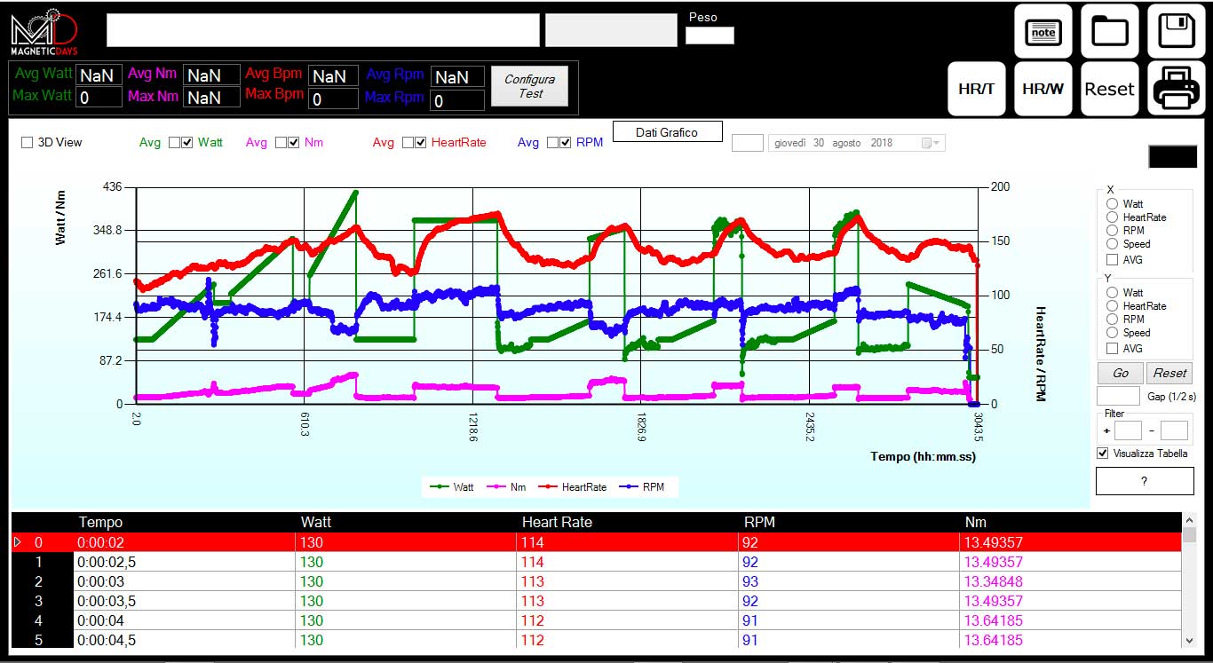This screenshot has width=1213, height=663.
Task: Toggle the Avg checkbox for RPM
Action: point(553,143)
